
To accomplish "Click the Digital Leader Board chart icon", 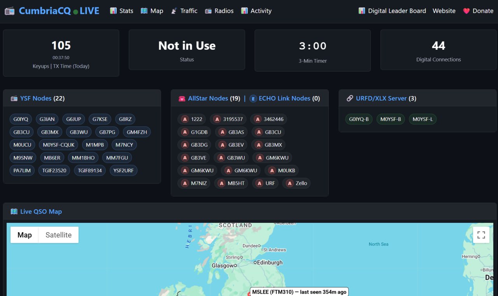I will pos(362,11).
